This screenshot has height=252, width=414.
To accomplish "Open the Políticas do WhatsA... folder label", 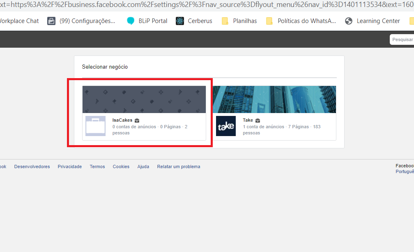I will pos(307,21).
